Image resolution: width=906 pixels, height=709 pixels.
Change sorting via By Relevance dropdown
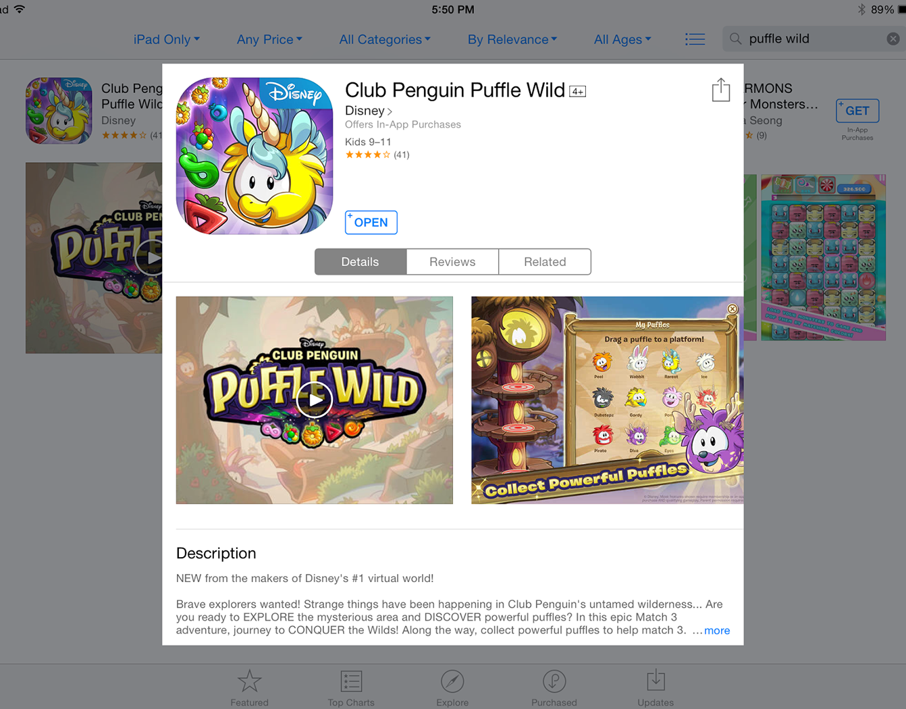click(x=512, y=39)
